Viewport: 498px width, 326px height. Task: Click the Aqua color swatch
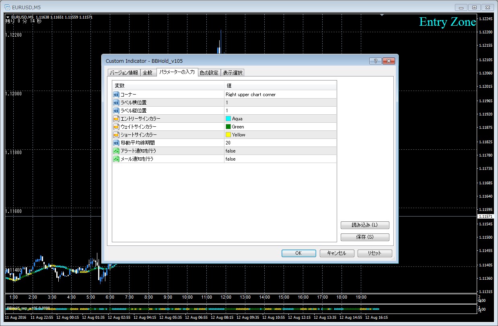[x=228, y=119]
